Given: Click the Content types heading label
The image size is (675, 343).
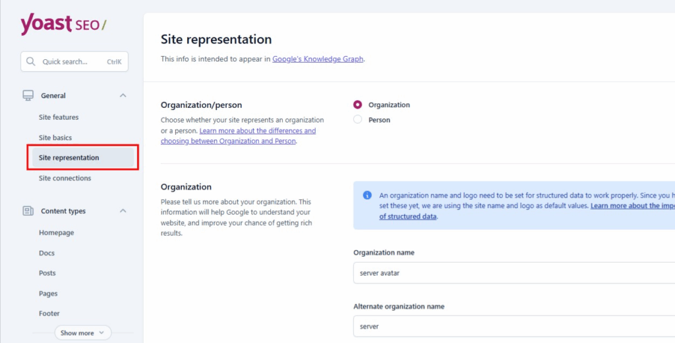Looking at the screenshot, I should (x=63, y=211).
